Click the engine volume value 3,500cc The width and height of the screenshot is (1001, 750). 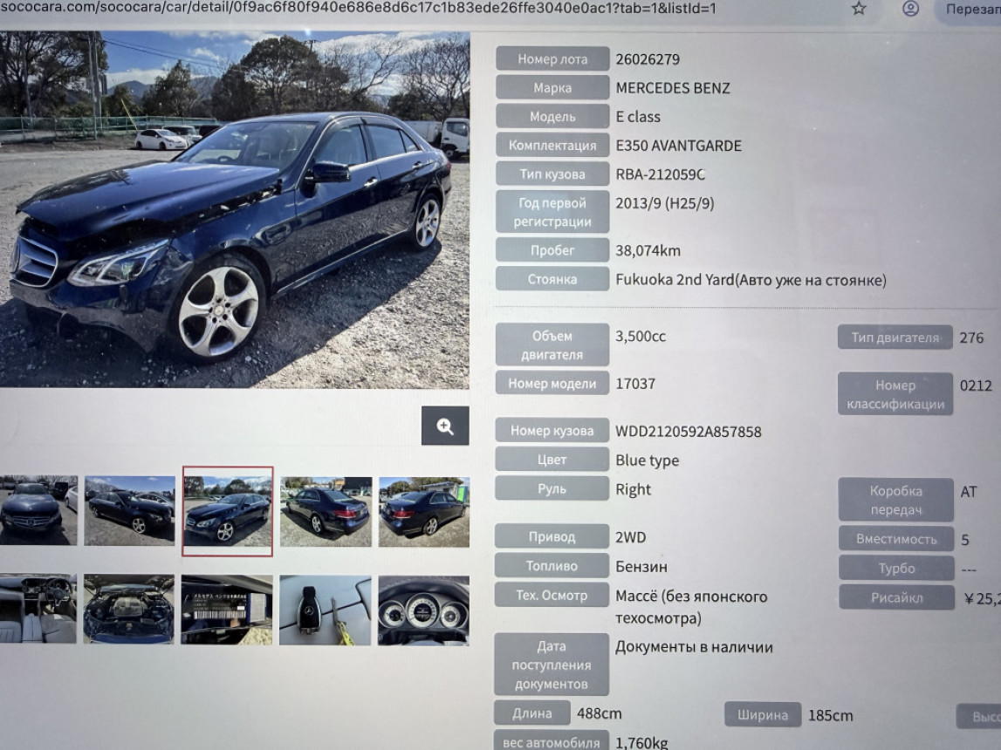tap(641, 336)
